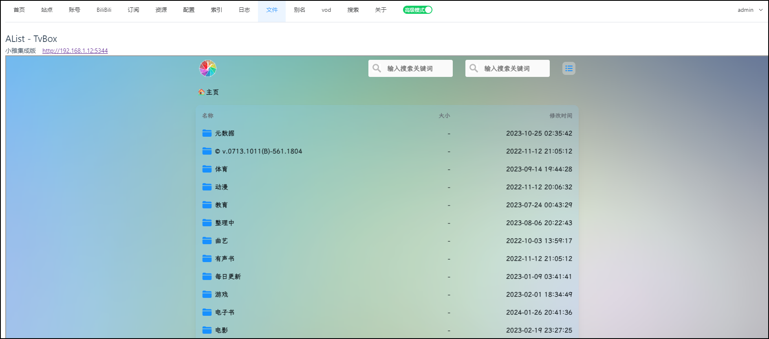Click the date 2022-10-03 13:59:17
769x339 pixels.
coord(539,241)
